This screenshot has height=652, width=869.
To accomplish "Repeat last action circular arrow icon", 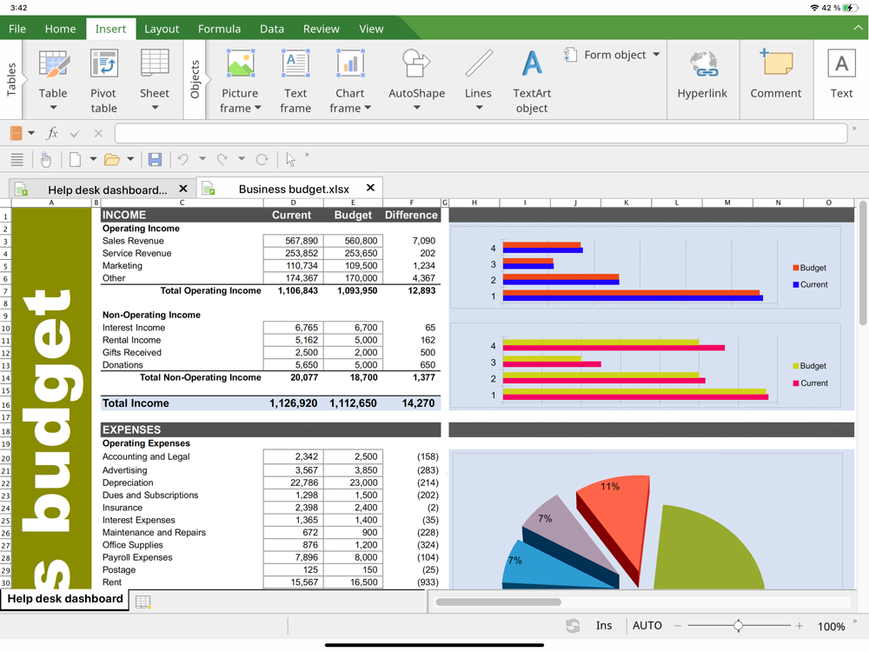I will tap(262, 160).
